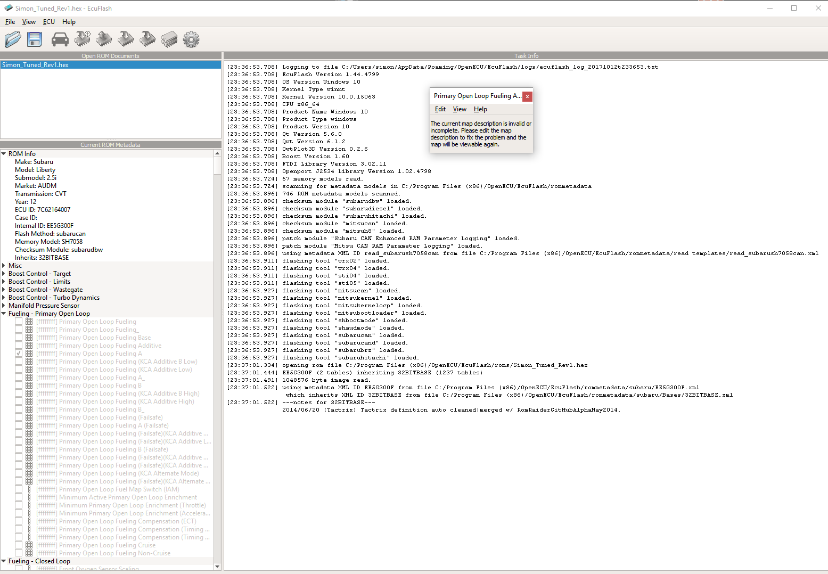The image size is (828, 574).
Task: Open options with the gear icon
Action: (x=191, y=39)
